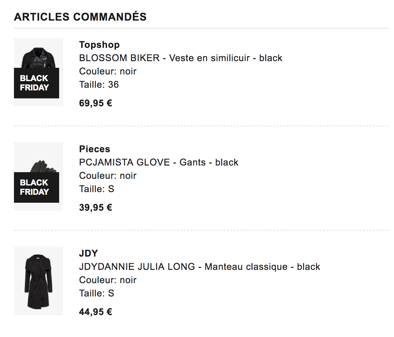This screenshot has height=337, width=394.
Task: Select the BLOSSOM BIKER product title
Action: 180,58
